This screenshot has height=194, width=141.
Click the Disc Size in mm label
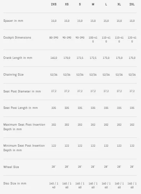pos(15,183)
